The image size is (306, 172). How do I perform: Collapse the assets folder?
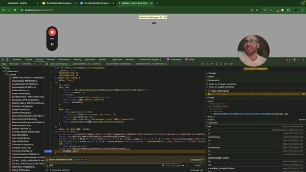point(5,75)
